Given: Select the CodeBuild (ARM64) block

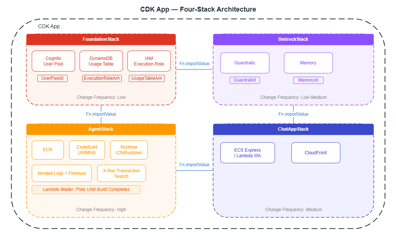Looking at the screenshot, I should (87, 150).
